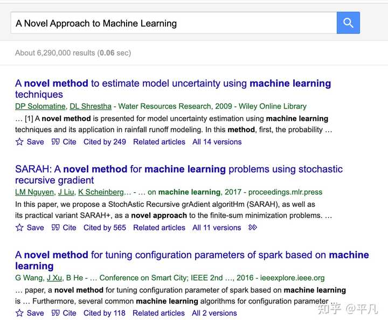Open title 'A novel method to estimate model uncertainty'
Image resolution: width=388 pixels, height=325 pixels.
[x=173, y=89]
